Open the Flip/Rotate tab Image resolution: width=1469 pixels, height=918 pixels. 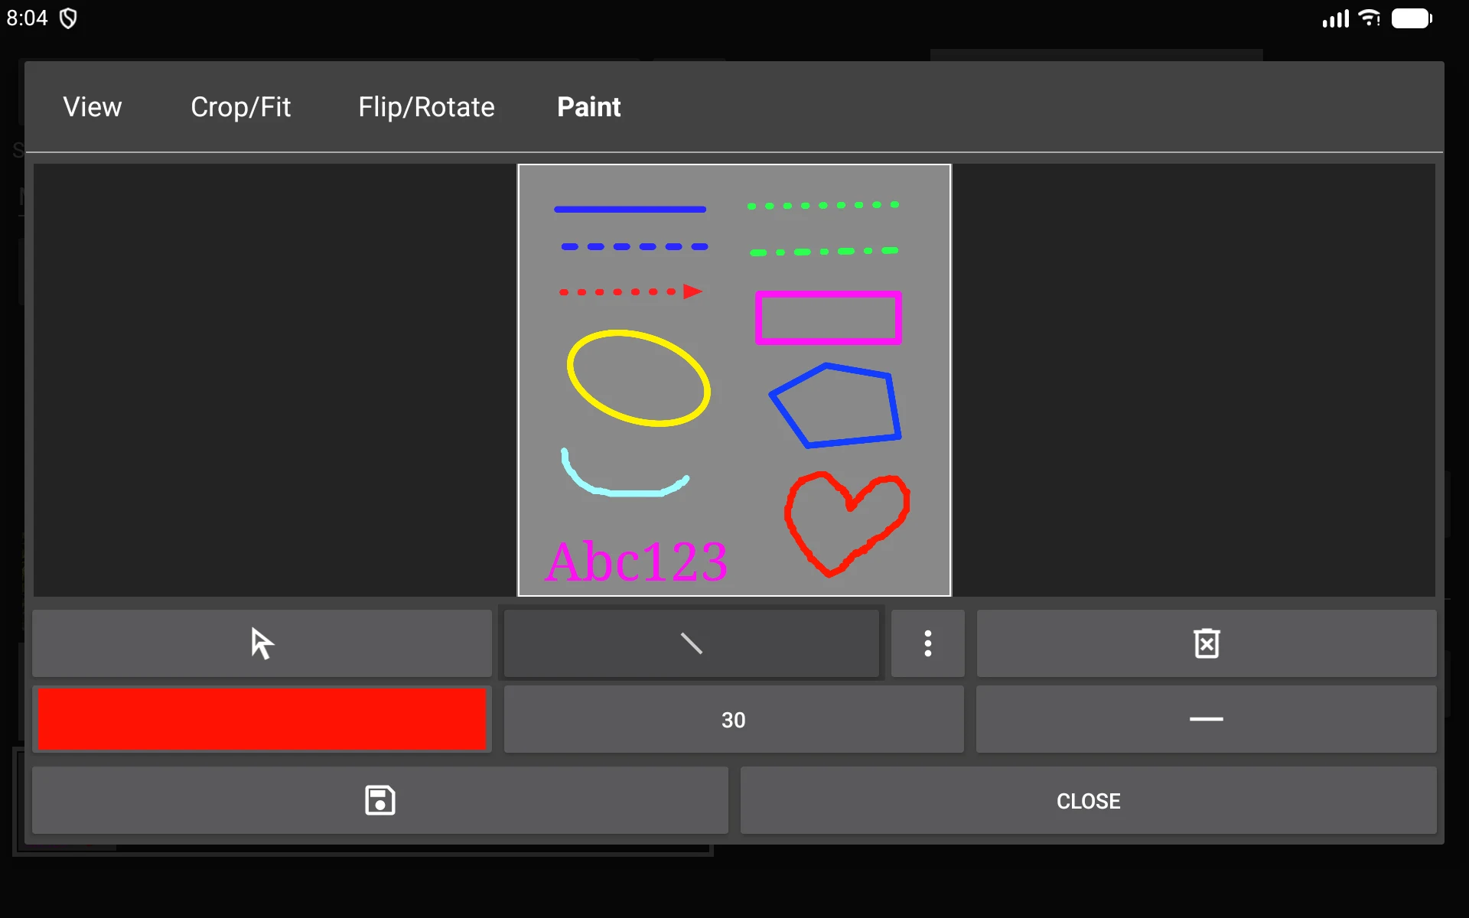pos(427,107)
